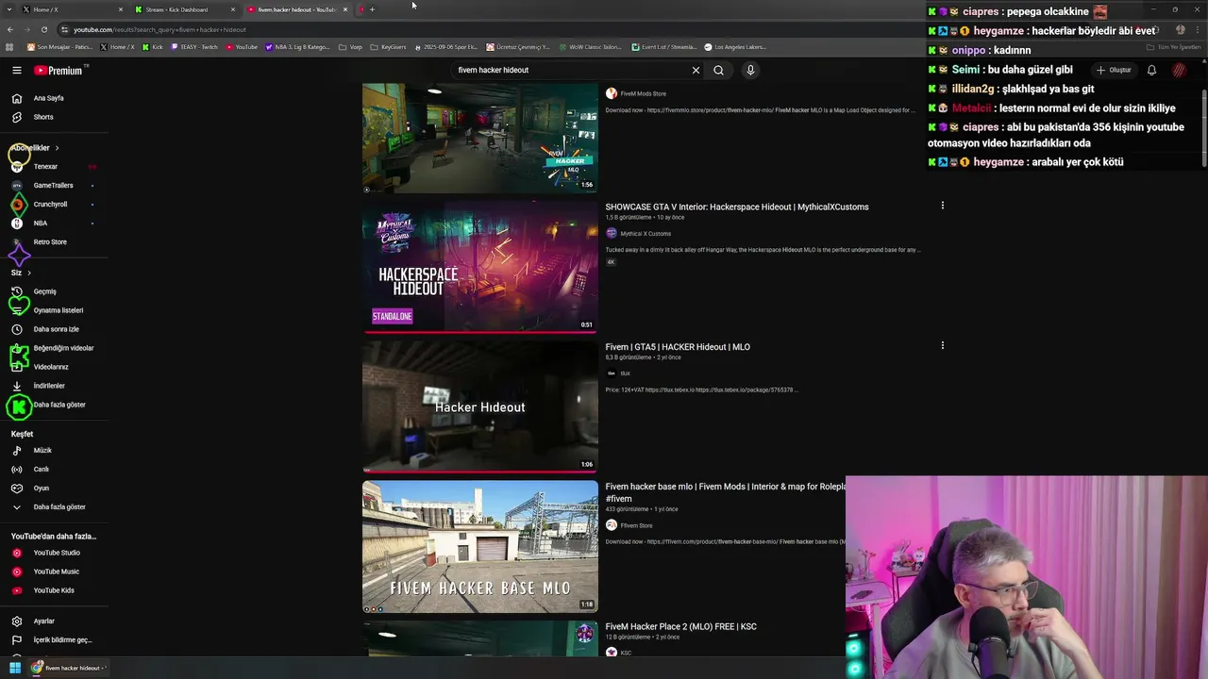1208x679 pixels.
Task: Open the Vorp bookmarks folder
Action: point(350,46)
